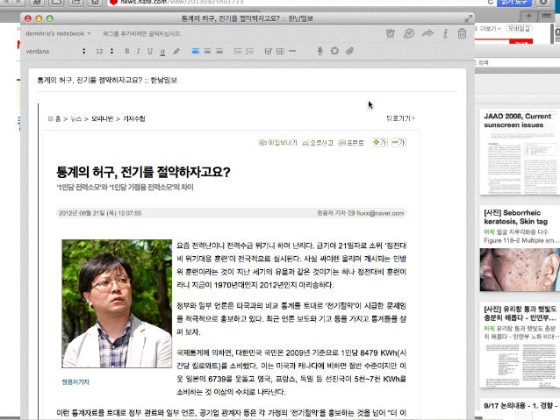
Task: Select the article headline 통계의 허구, 전기를 절약하자고요?
Action: pos(143,173)
